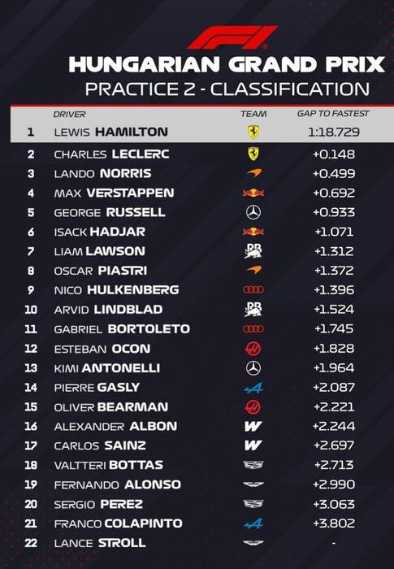Select the TEAM column header

[253, 114]
